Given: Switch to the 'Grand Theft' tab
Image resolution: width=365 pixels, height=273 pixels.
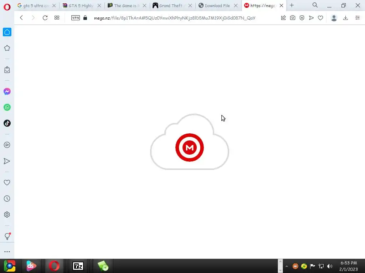Looking at the screenshot, I should [x=169, y=6].
